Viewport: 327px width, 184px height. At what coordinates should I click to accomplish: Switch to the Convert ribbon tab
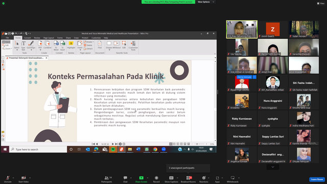(27, 38)
